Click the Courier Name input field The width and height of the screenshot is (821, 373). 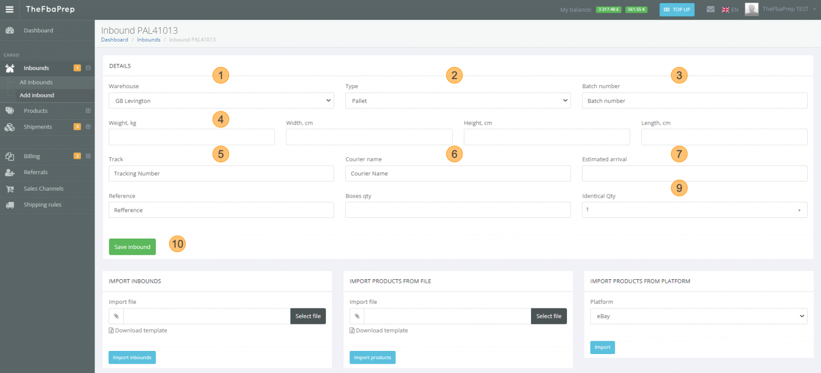click(x=458, y=173)
